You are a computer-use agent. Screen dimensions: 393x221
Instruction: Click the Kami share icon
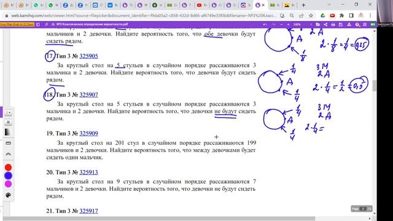point(325,25)
